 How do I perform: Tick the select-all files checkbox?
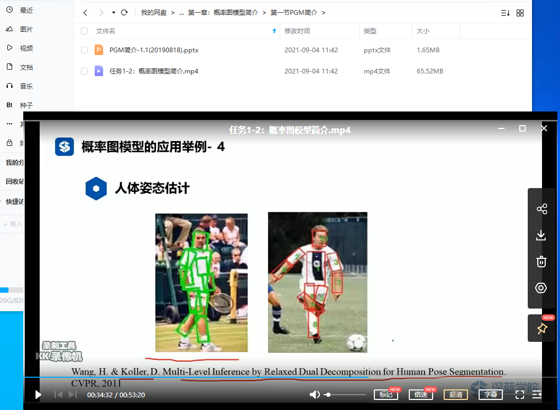84,31
